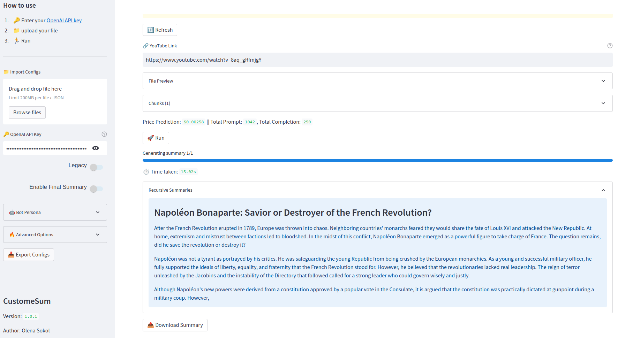Click the export icon on Export Configs
This screenshot has height=338, width=618.
[11, 255]
